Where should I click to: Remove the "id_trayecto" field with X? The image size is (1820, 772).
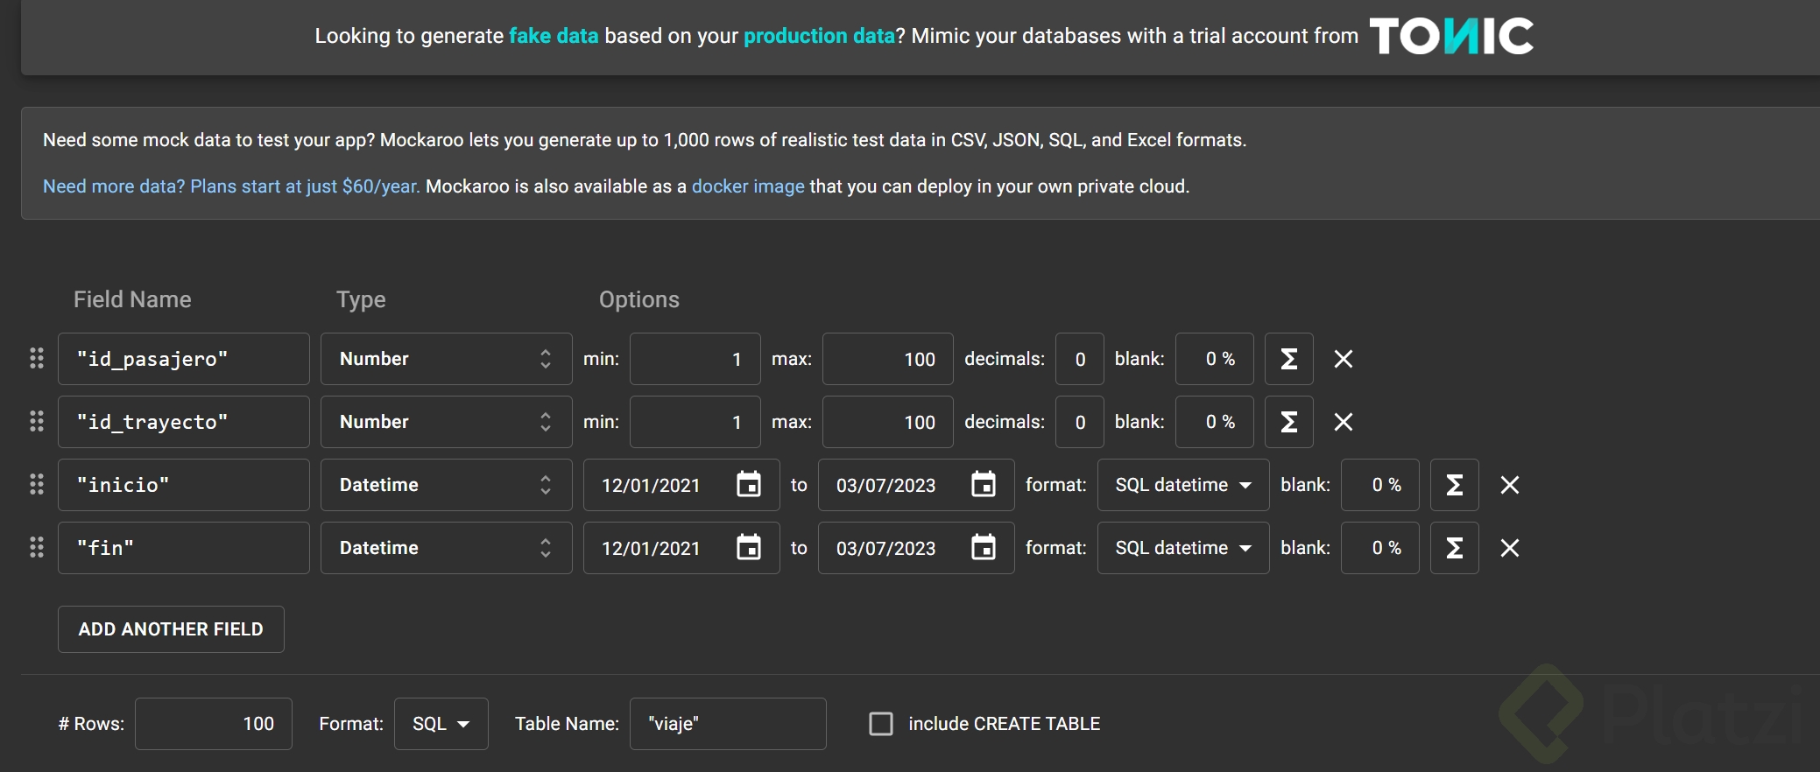[x=1344, y=422]
